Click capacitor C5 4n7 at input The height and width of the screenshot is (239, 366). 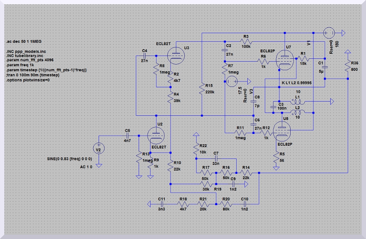(128, 136)
